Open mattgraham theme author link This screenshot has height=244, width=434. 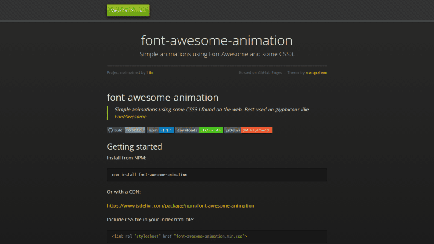pyautogui.click(x=316, y=73)
